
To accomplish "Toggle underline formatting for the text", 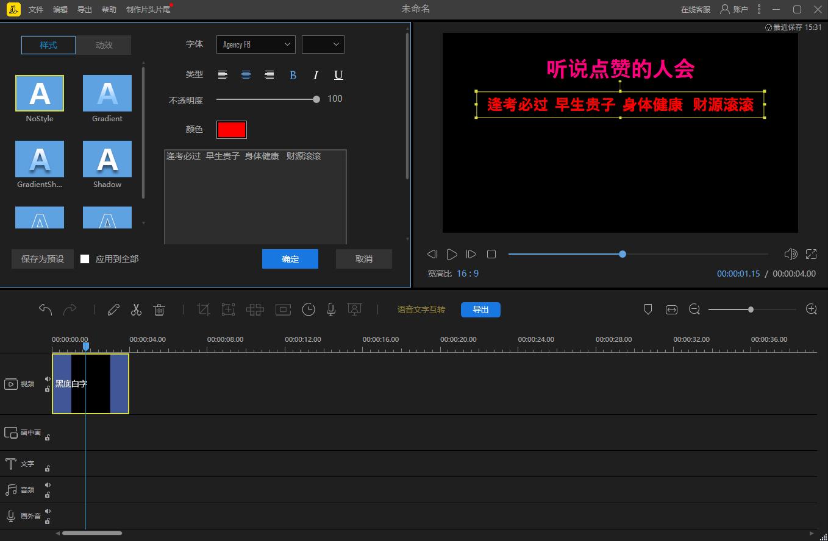I will pyautogui.click(x=338, y=75).
